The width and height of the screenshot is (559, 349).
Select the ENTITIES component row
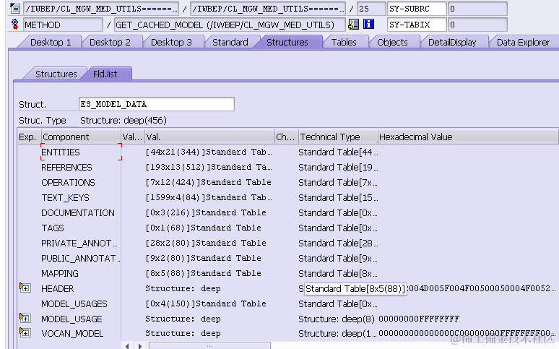pos(81,152)
